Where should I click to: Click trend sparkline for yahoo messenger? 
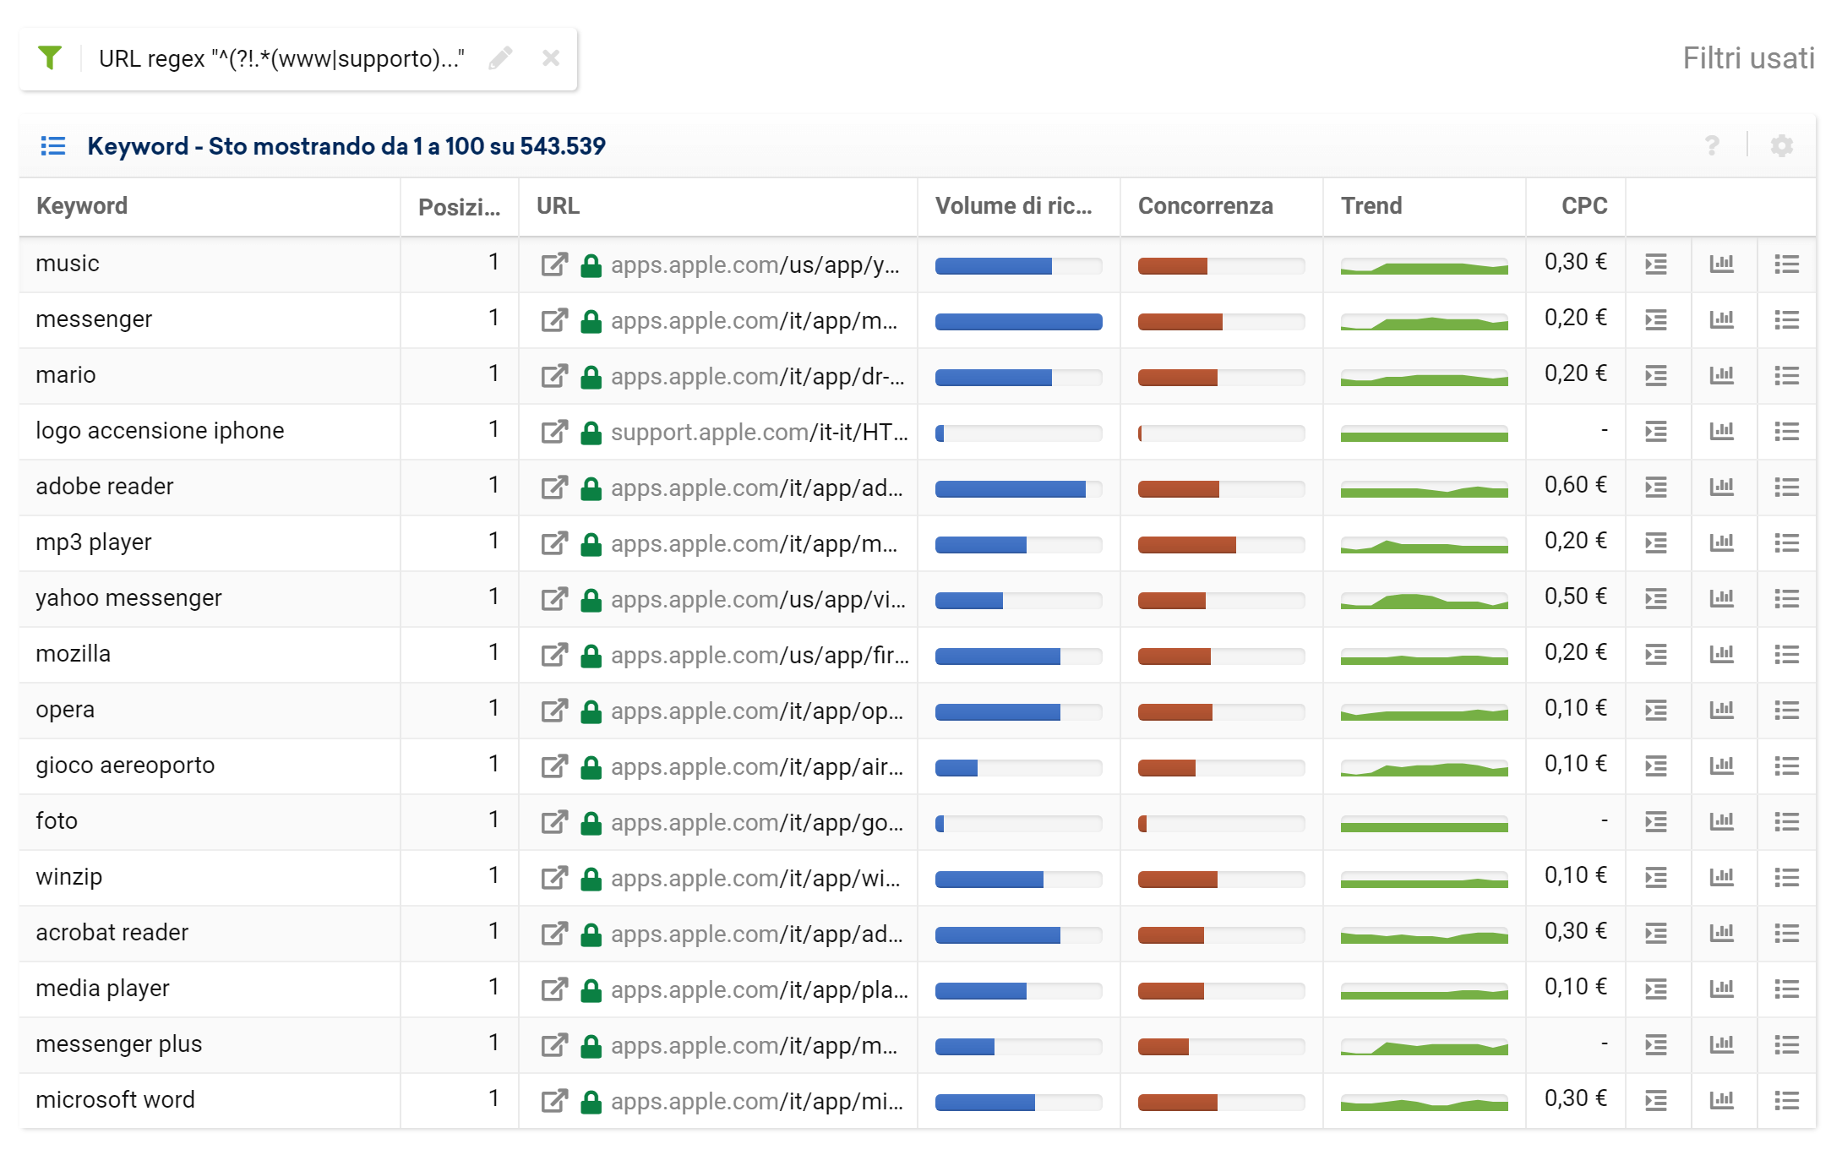pos(1424,600)
